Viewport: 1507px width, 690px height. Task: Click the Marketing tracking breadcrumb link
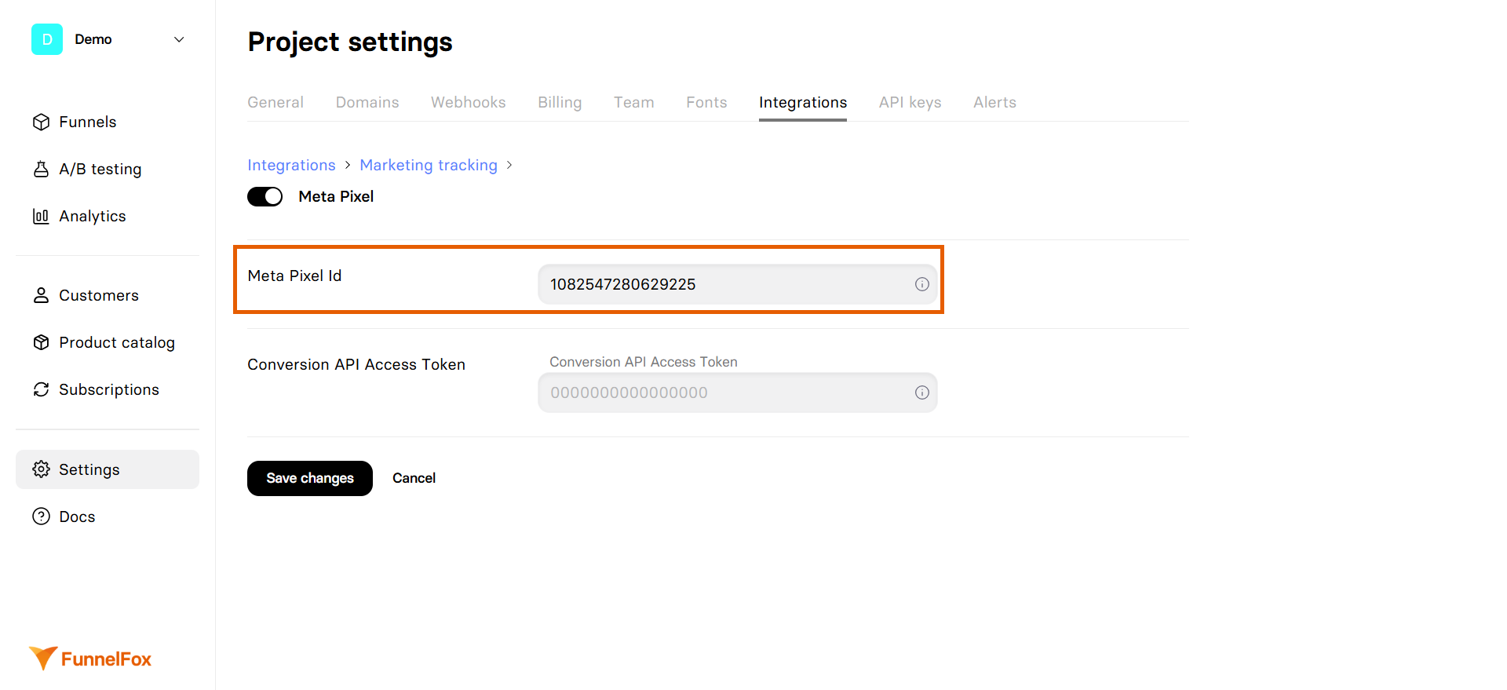point(429,165)
